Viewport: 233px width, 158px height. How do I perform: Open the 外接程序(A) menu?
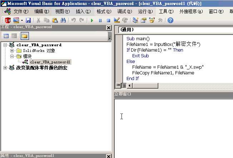click(x=191, y=11)
